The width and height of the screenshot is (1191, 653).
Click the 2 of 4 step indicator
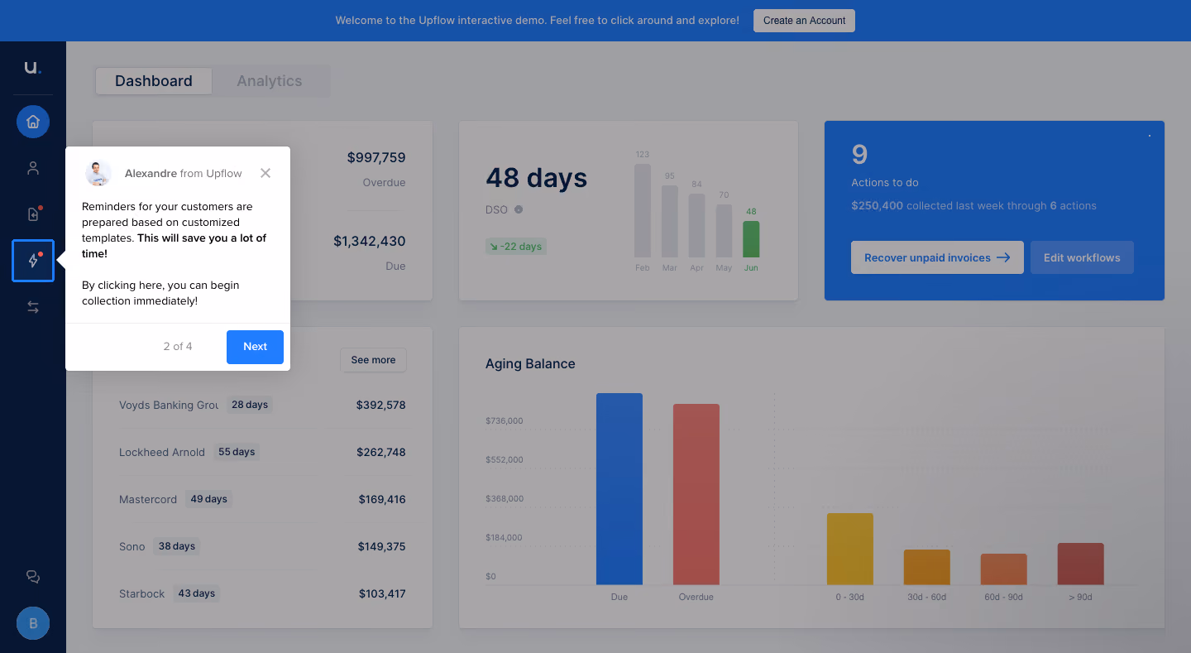tap(178, 347)
